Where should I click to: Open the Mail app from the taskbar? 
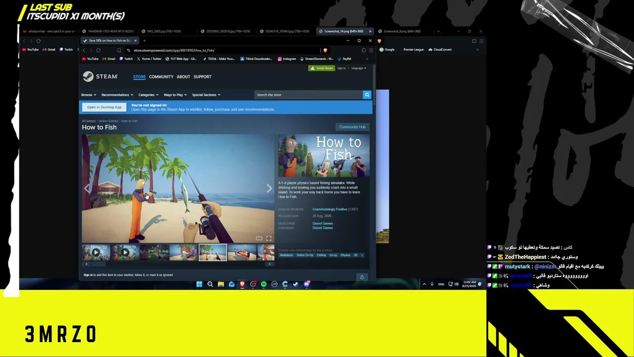231,284
